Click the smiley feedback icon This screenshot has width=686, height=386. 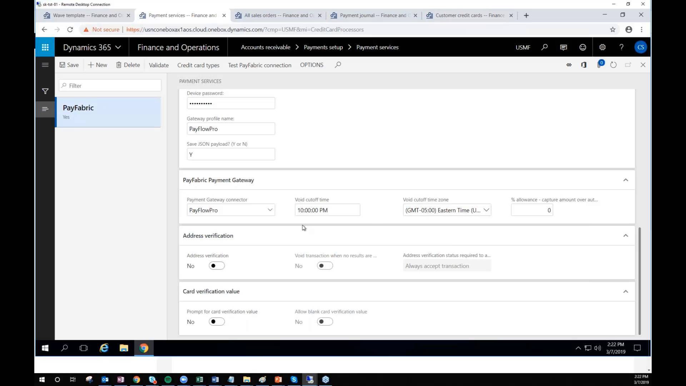point(582,47)
